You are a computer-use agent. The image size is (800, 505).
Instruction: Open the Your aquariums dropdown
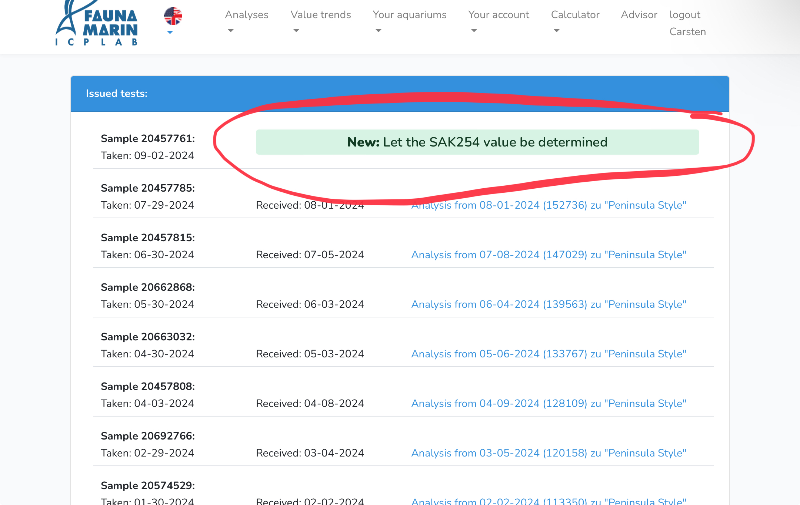[x=409, y=15]
